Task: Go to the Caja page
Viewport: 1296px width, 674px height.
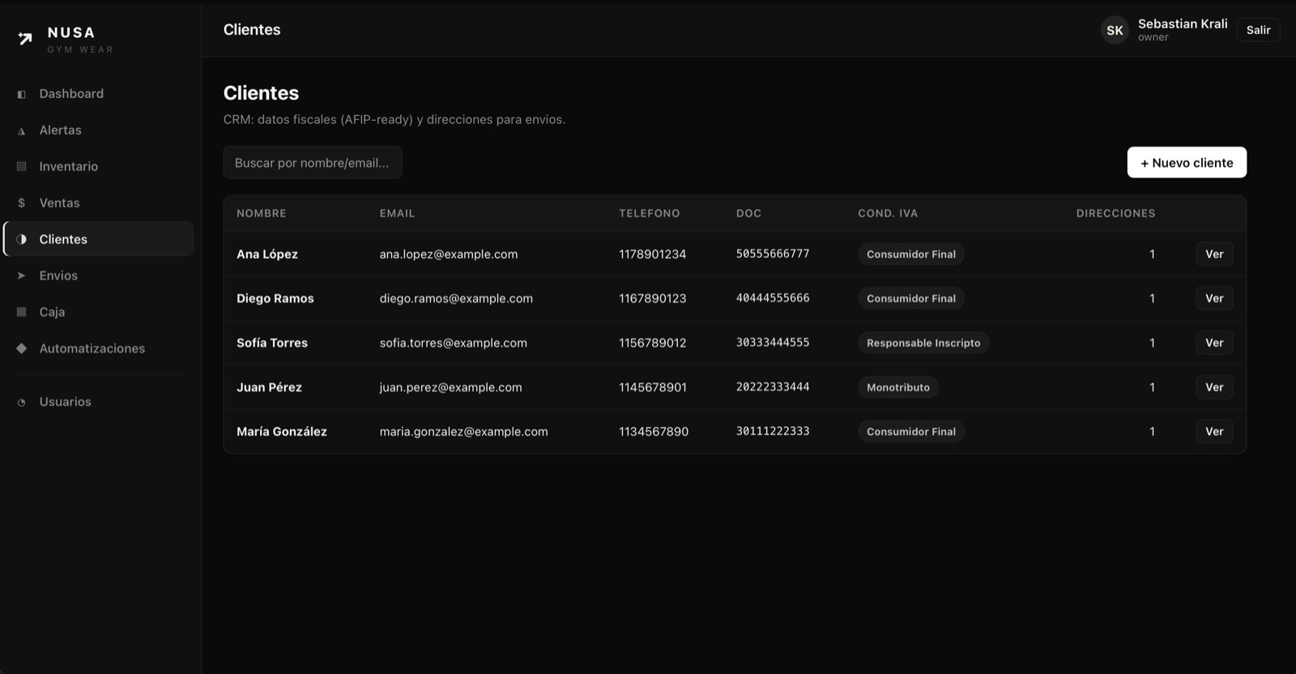Action: [99, 312]
